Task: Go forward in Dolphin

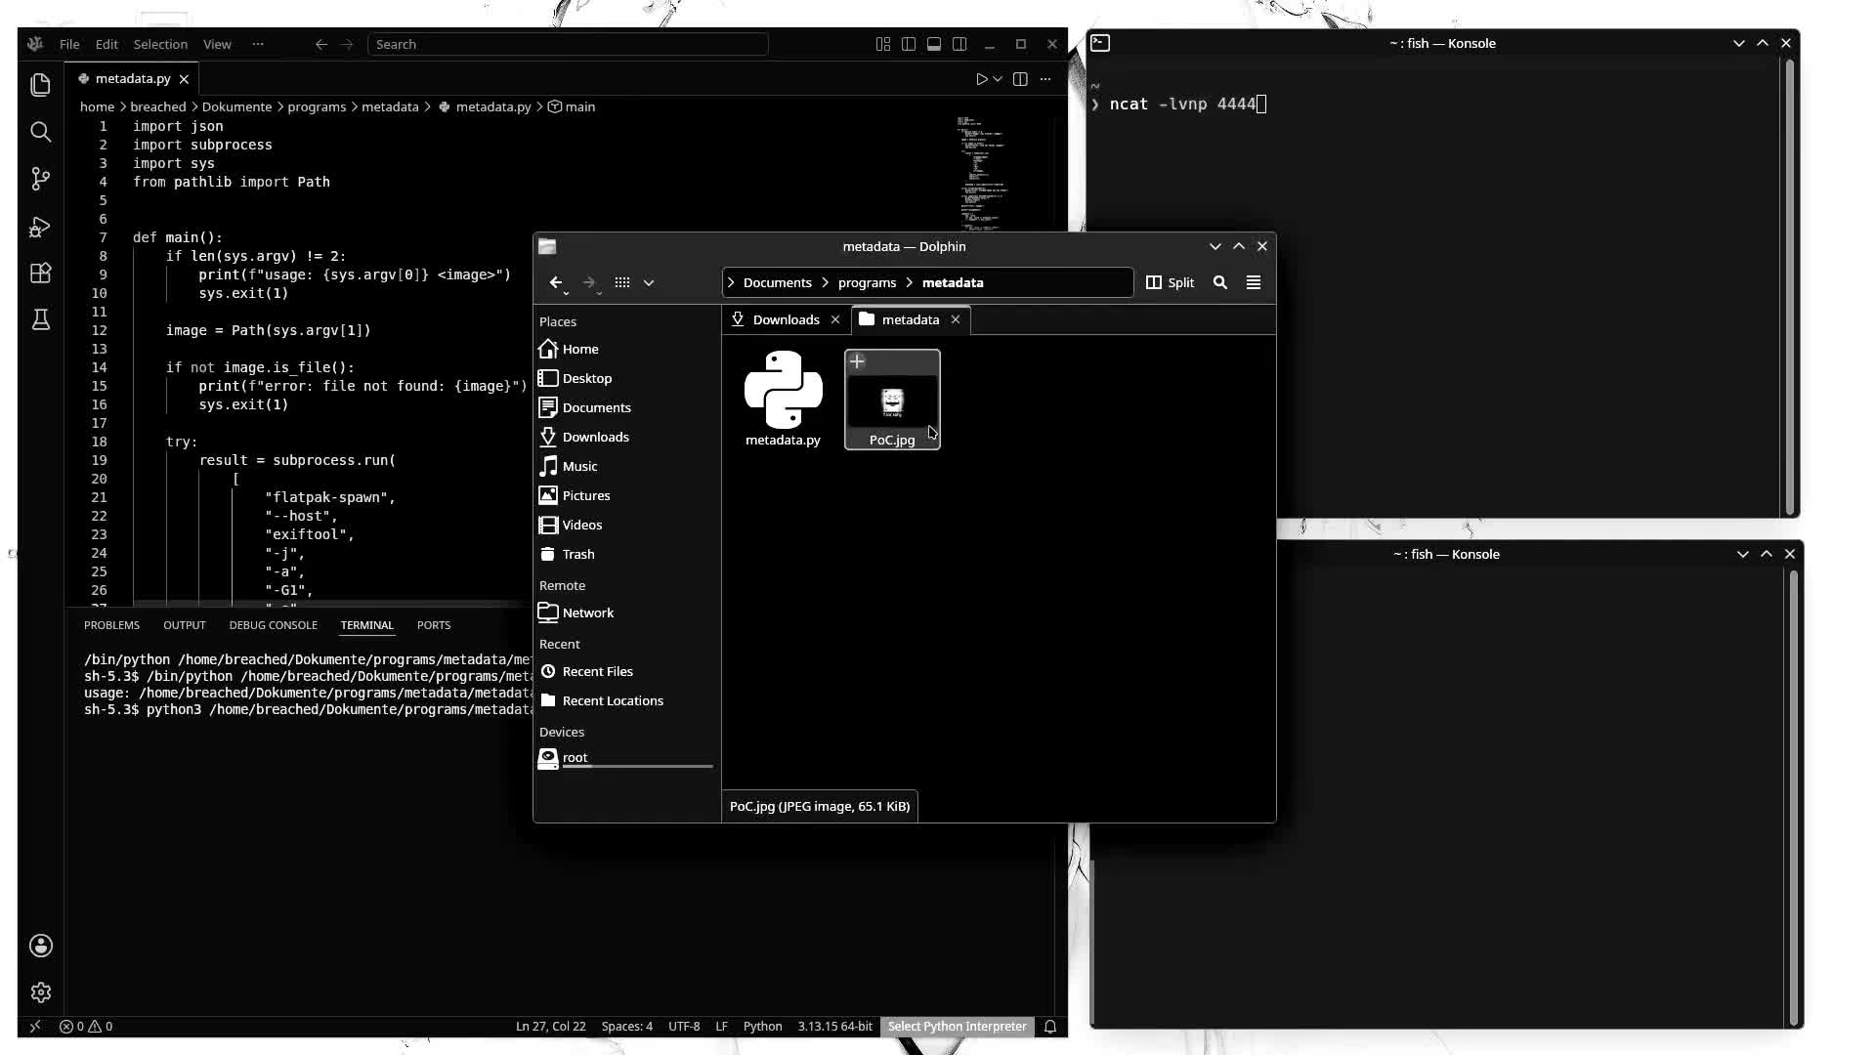Action: [x=589, y=282]
